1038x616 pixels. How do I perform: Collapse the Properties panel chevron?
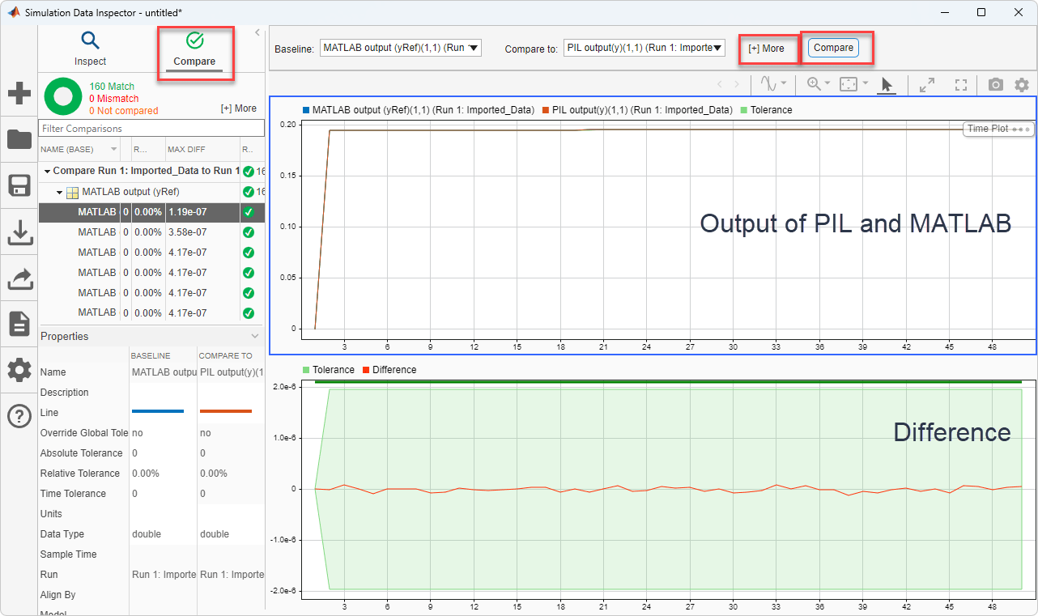(255, 336)
